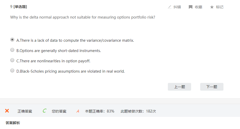This screenshot has width=240, height=129.
Task: Click the red A your-answer letter
Action: (78, 111)
